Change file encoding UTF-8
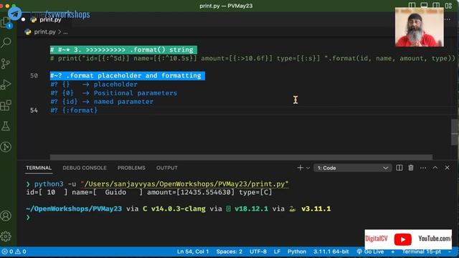This screenshot has width=459, height=258. [x=258, y=252]
